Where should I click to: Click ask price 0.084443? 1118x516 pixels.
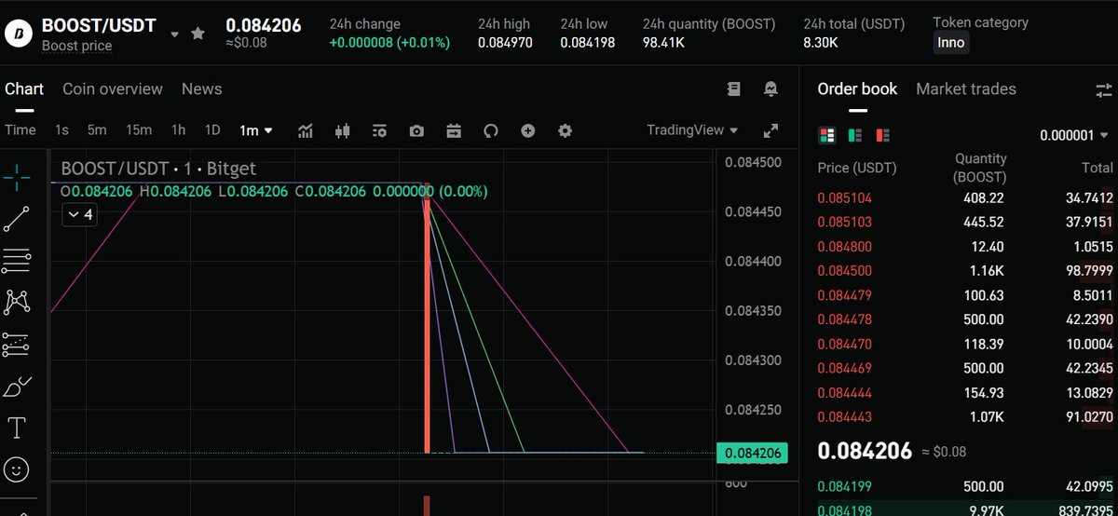tap(844, 416)
